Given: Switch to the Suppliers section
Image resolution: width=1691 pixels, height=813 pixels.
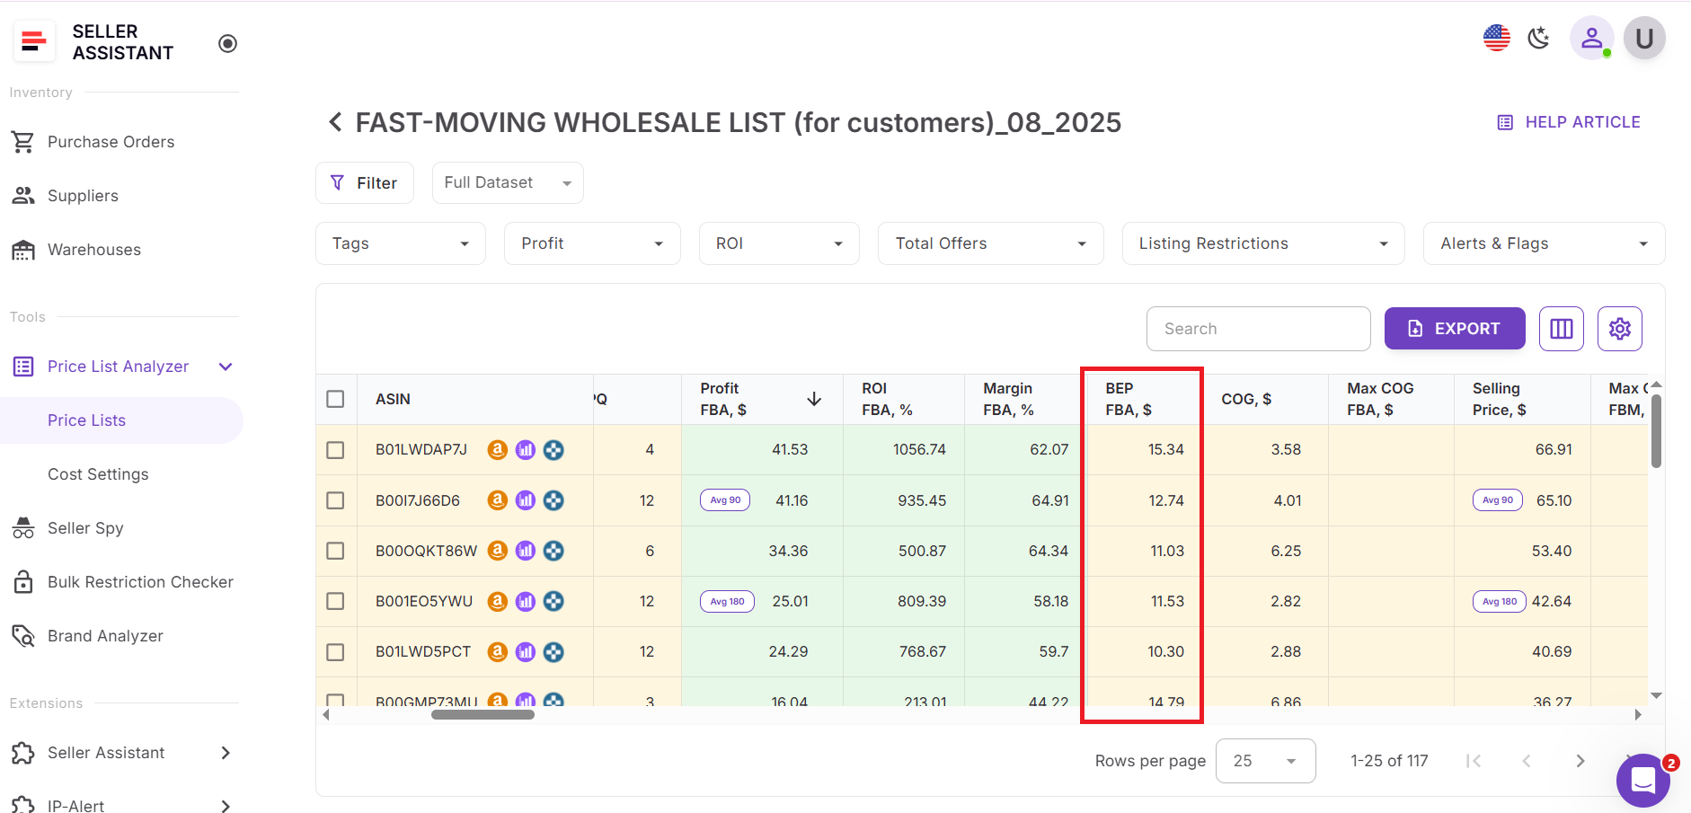Looking at the screenshot, I should click(83, 195).
